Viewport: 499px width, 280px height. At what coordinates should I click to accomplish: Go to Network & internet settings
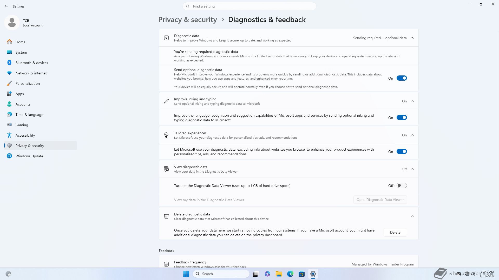click(31, 73)
